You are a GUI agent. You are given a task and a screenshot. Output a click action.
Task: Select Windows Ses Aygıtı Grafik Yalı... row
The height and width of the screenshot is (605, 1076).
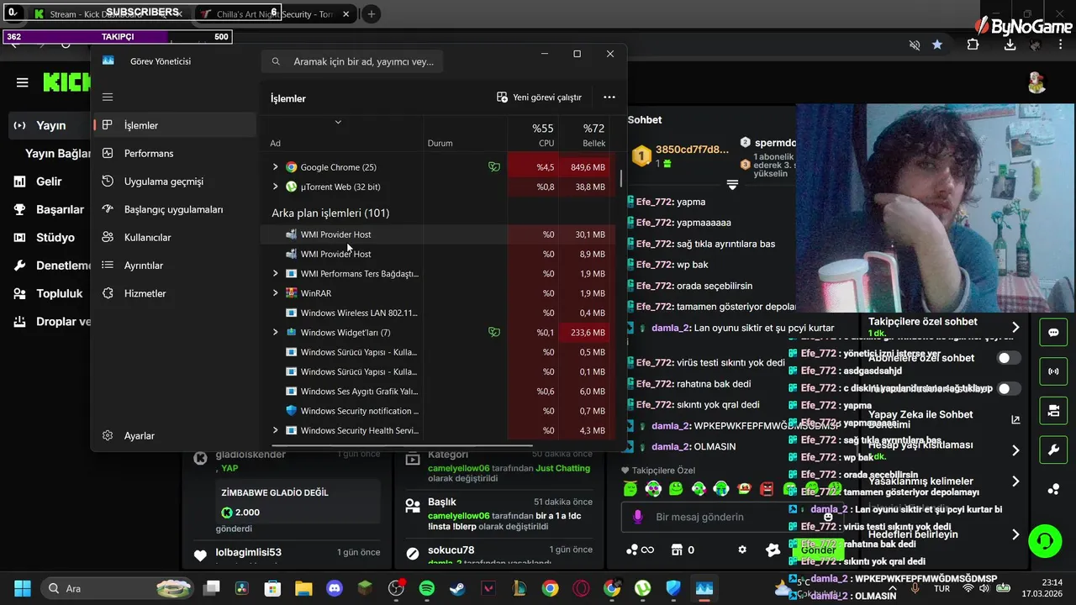point(438,392)
